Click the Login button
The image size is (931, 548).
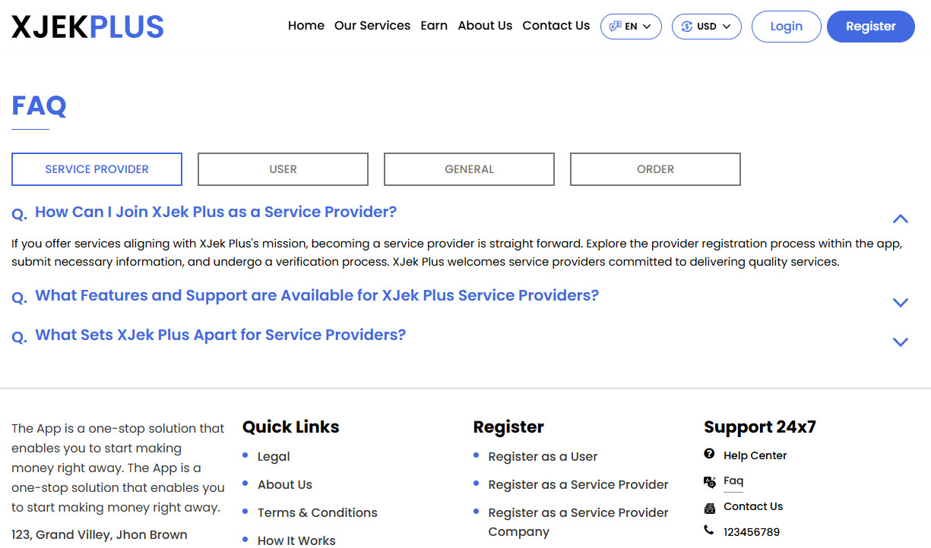[x=786, y=26]
